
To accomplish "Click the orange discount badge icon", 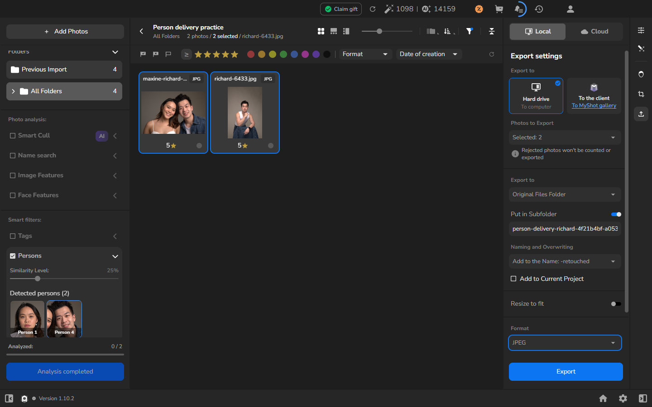I will [x=479, y=9].
